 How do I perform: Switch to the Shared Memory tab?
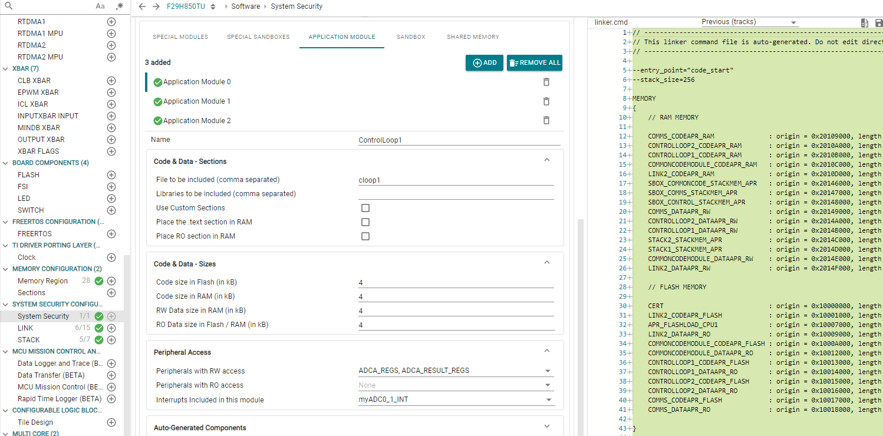(473, 37)
